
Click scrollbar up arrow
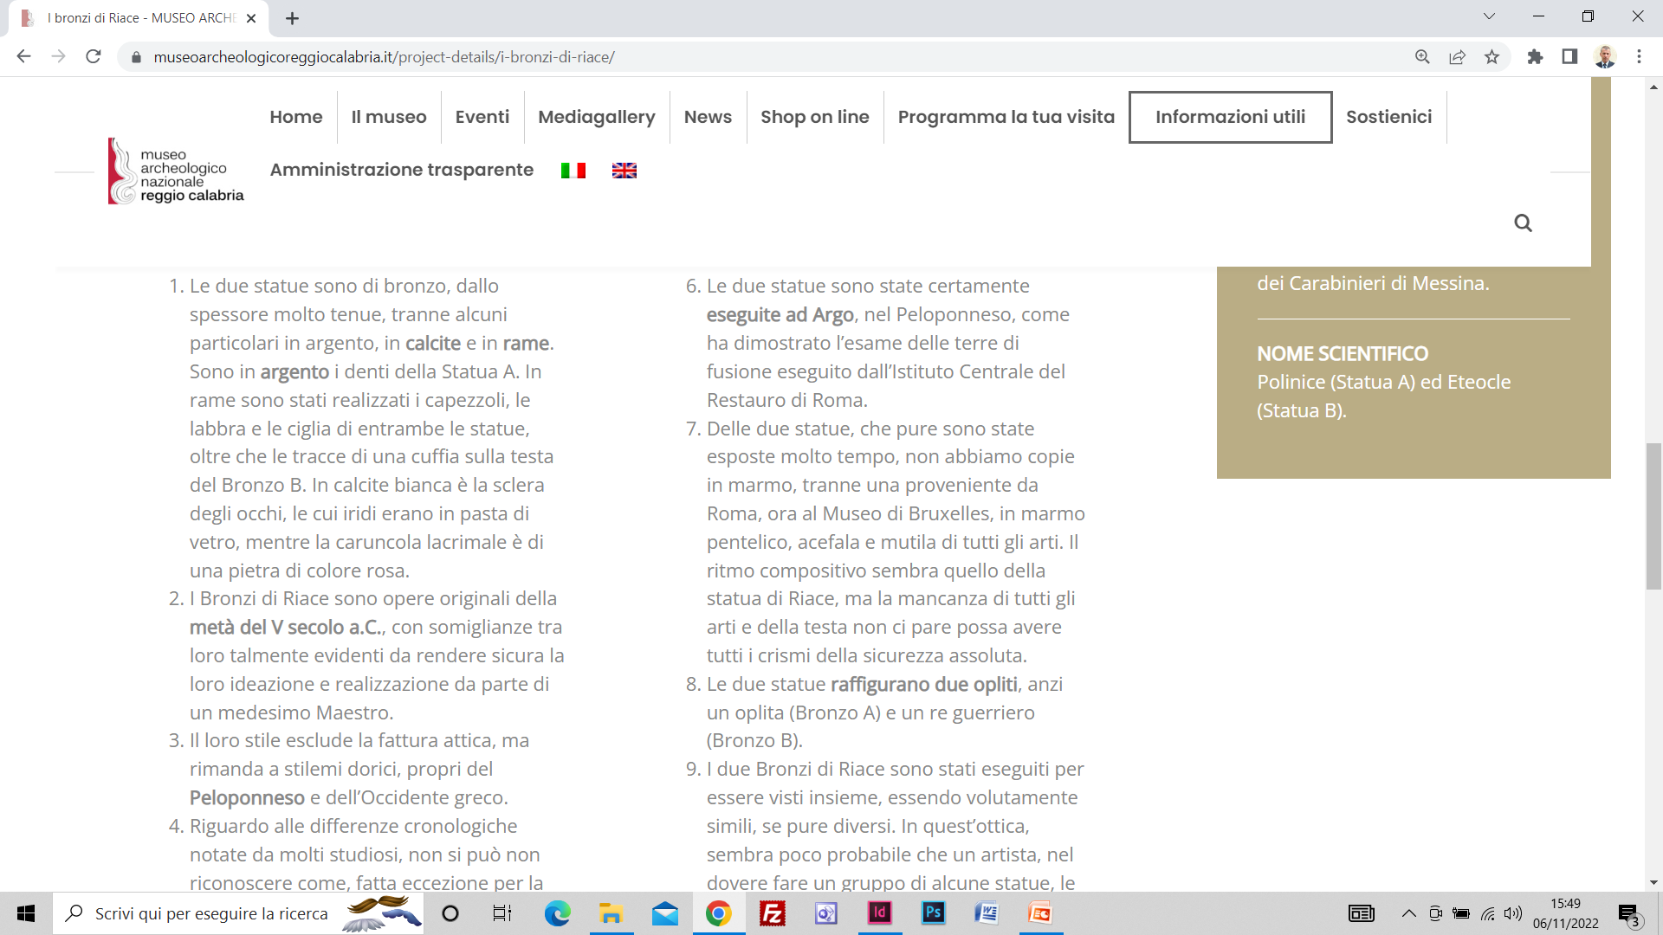[x=1653, y=87]
